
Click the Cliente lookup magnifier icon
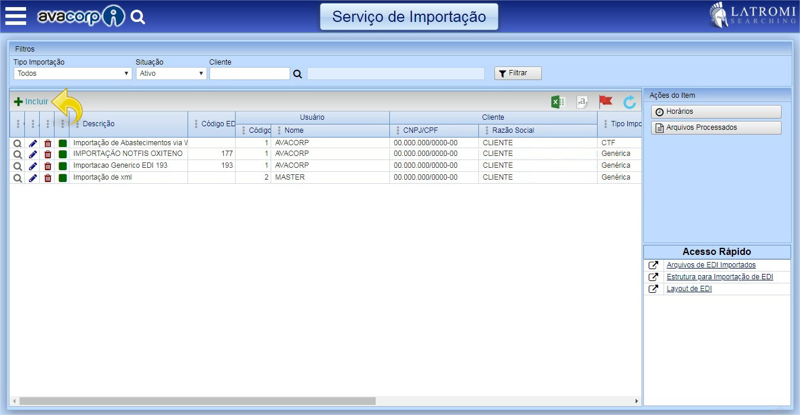(x=298, y=74)
